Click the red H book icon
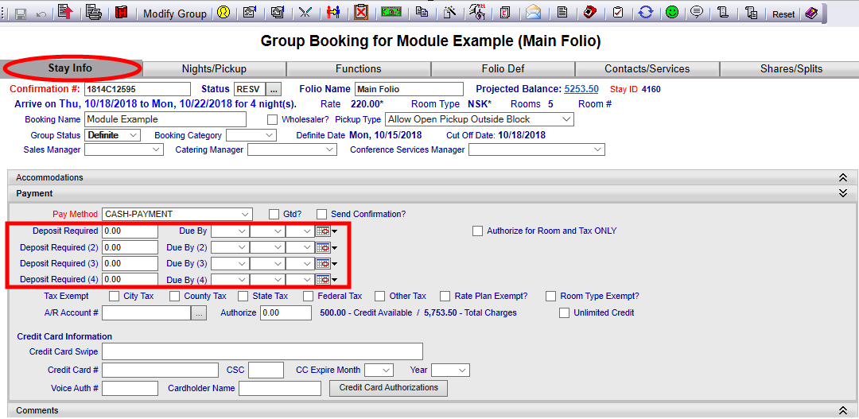 pos(122,13)
